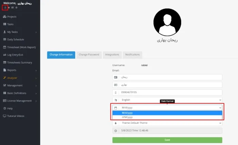Open the Integrations tab
The width and height of the screenshot is (238, 145).
(x=112, y=55)
